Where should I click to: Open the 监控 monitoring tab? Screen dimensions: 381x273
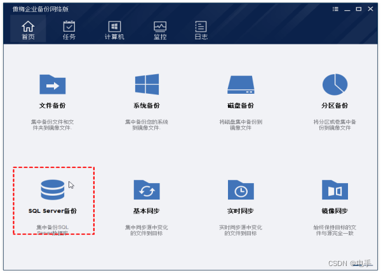[160, 30]
